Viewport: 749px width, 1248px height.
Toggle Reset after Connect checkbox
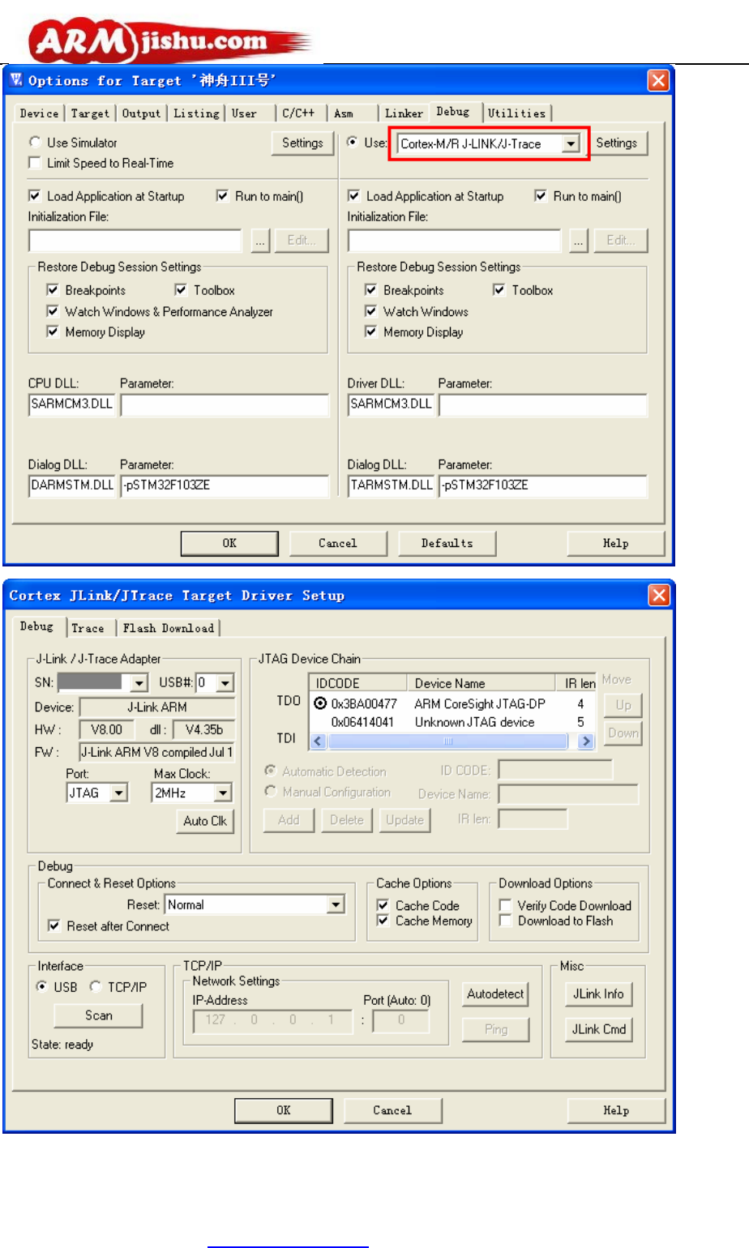pos(53,925)
